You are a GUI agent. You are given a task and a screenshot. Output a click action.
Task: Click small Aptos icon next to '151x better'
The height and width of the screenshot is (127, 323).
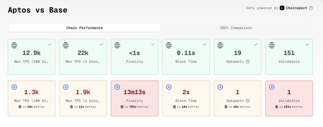276,107
